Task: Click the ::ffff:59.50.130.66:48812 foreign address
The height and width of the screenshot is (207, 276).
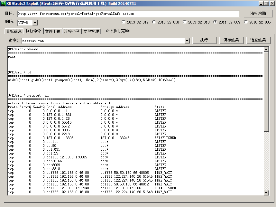Action: coord(125,184)
